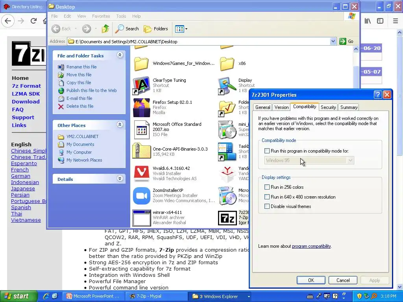Check Run in 256 colors

coord(267,187)
